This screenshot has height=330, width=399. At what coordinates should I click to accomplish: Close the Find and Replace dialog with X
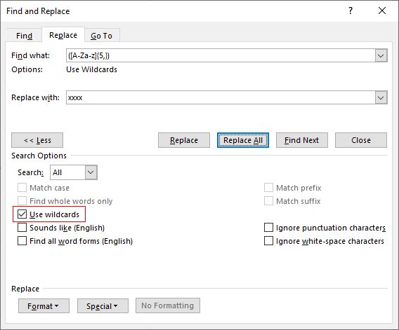click(382, 11)
